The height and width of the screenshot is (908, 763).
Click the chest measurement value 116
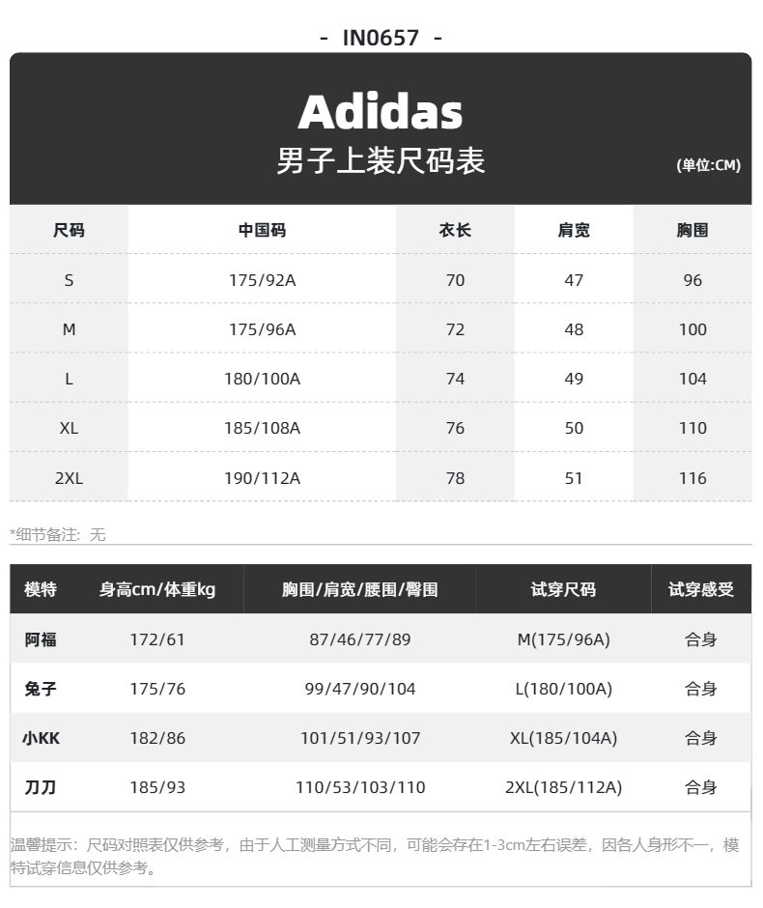[692, 478]
